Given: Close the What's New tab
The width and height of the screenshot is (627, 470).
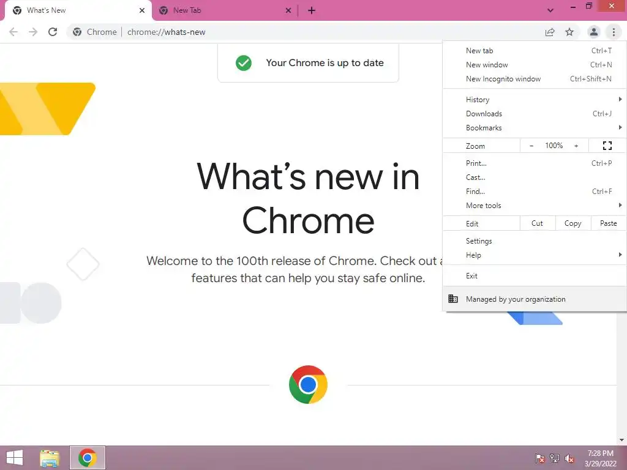Looking at the screenshot, I should point(142,10).
